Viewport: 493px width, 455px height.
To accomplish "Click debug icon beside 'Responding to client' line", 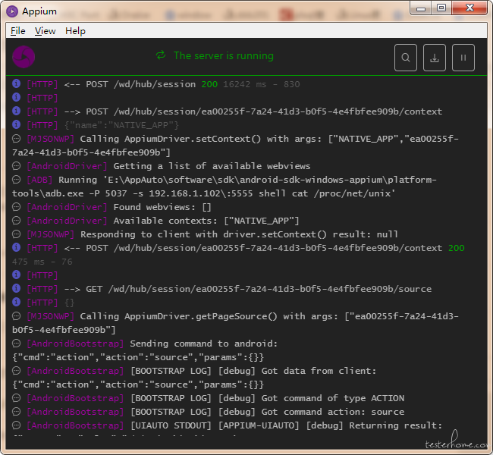I will click(17, 234).
